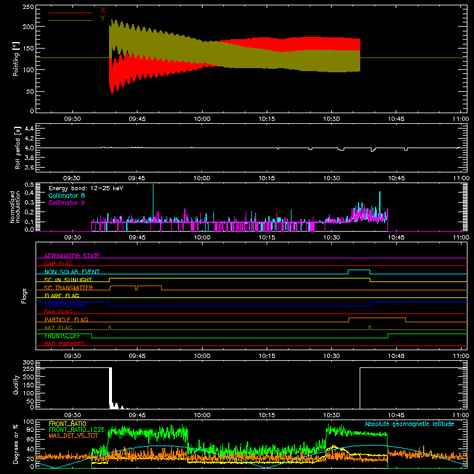
Task: Click the olive Y legend line sample
Action: click(x=71, y=20)
